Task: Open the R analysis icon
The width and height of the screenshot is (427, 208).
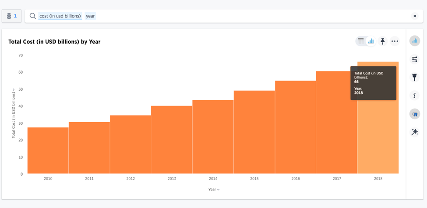Action: coord(414,114)
